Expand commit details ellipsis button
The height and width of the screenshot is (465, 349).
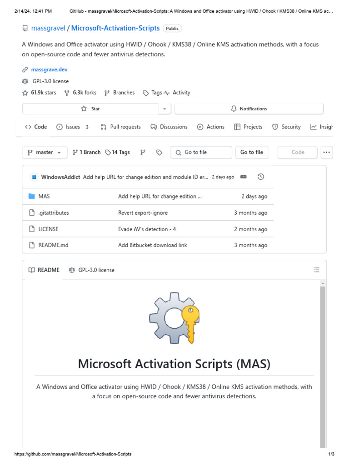pos(244,177)
